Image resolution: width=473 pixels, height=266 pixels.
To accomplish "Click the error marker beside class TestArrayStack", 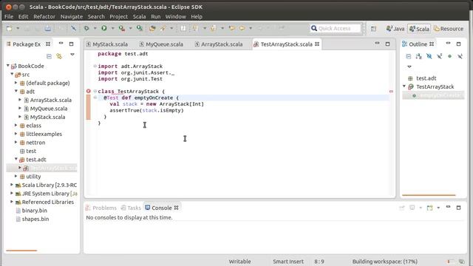I will tap(89, 91).
